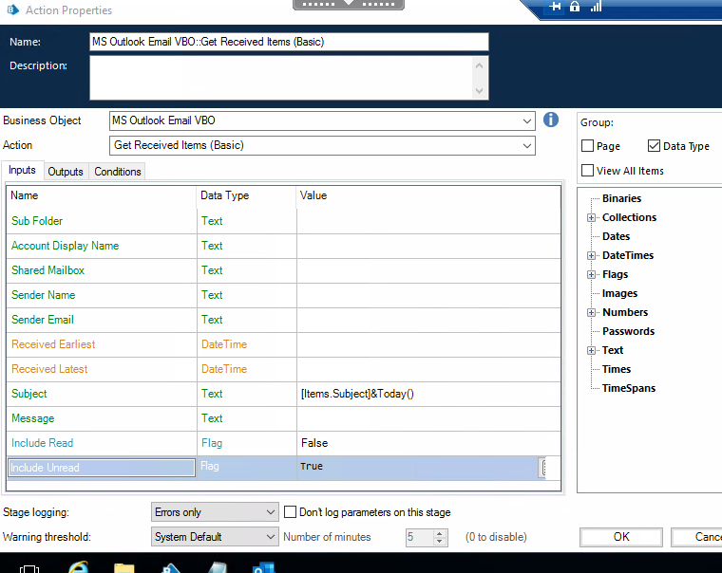The image size is (722, 573).
Task: Click the pin icon in the remote session bar
Action: (556, 7)
